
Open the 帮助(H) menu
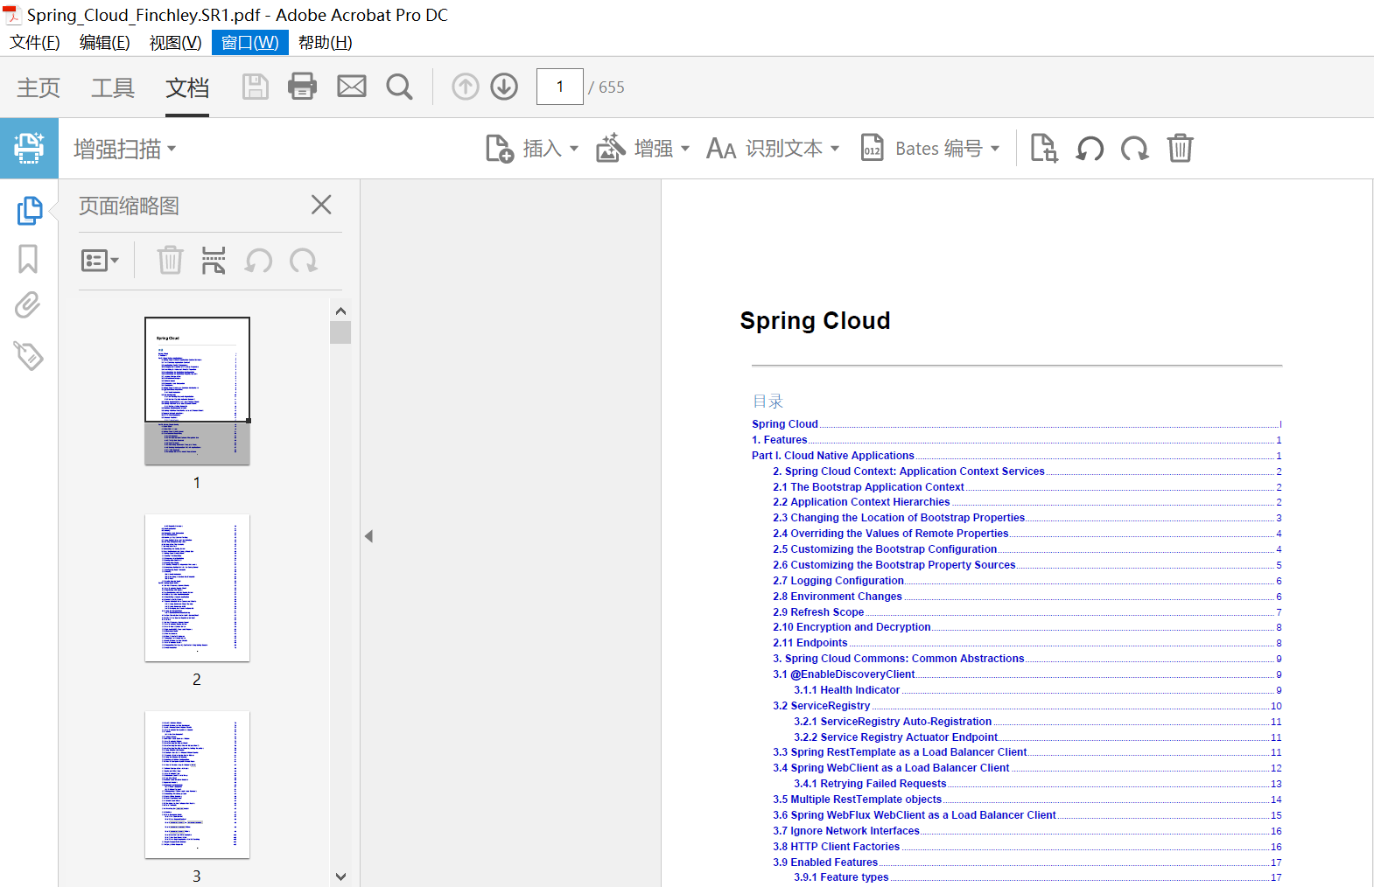[x=326, y=42]
